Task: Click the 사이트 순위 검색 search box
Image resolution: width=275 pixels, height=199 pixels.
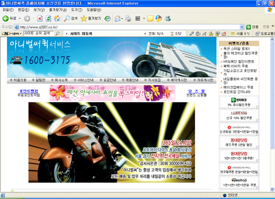Action: 38,33
